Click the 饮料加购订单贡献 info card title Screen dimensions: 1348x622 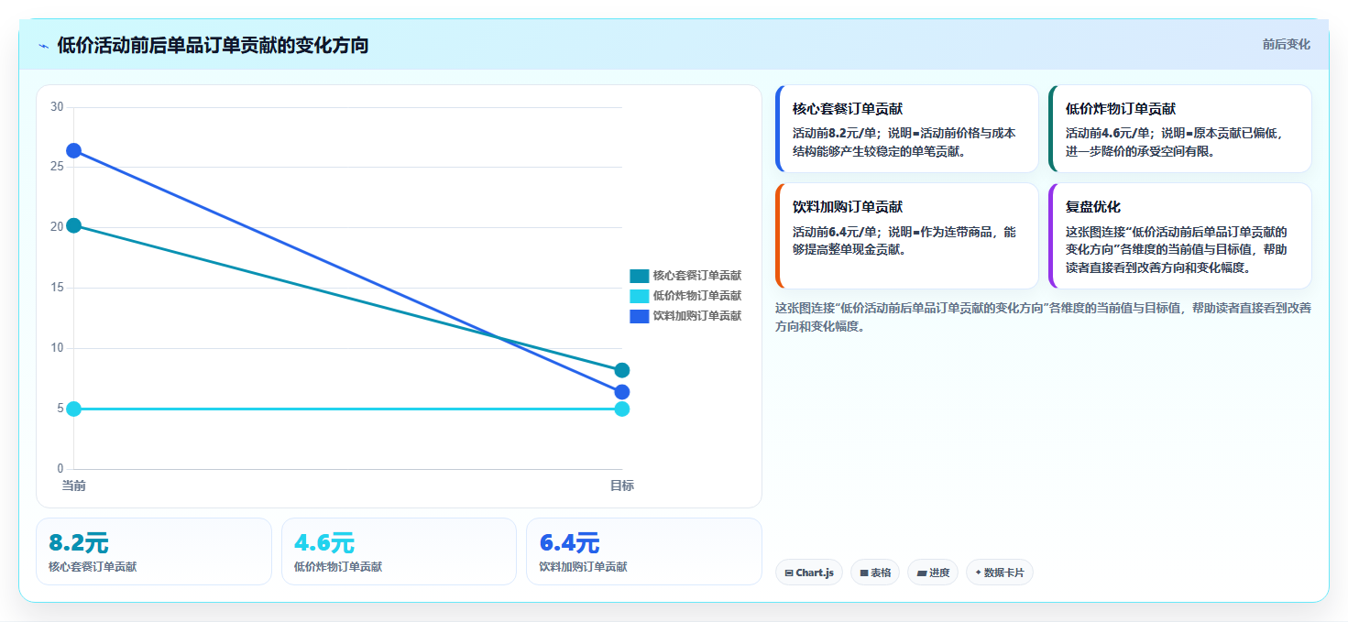click(x=848, y=207)
